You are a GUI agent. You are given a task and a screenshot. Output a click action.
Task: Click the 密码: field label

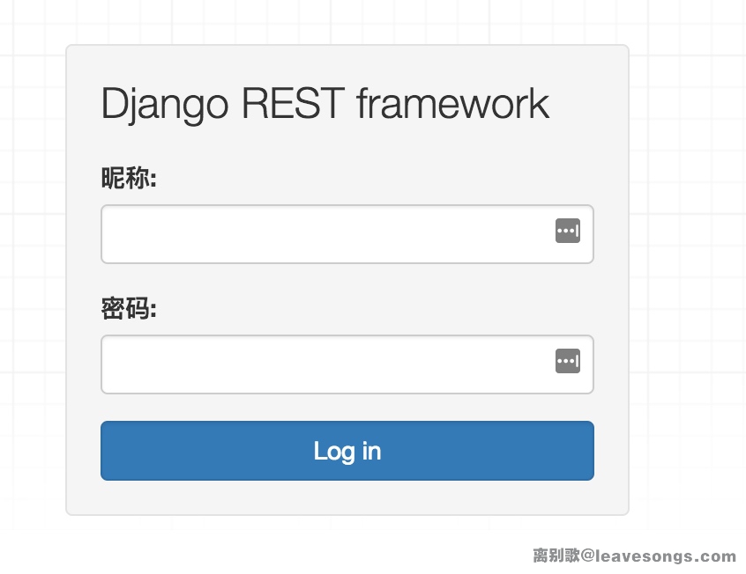click(x=129, y=310)
